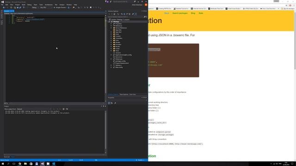Image resolution: width=296 pixels, height=166 pixels.
Task: Select Project_Readme.html in Solution Explorer
Action: point(122,63)
